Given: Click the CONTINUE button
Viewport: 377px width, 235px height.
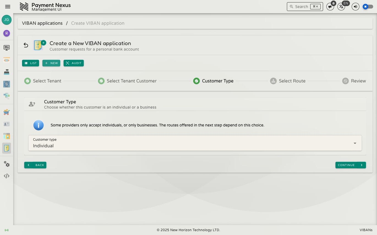Looking at the screenshot, I should point(351,165).
